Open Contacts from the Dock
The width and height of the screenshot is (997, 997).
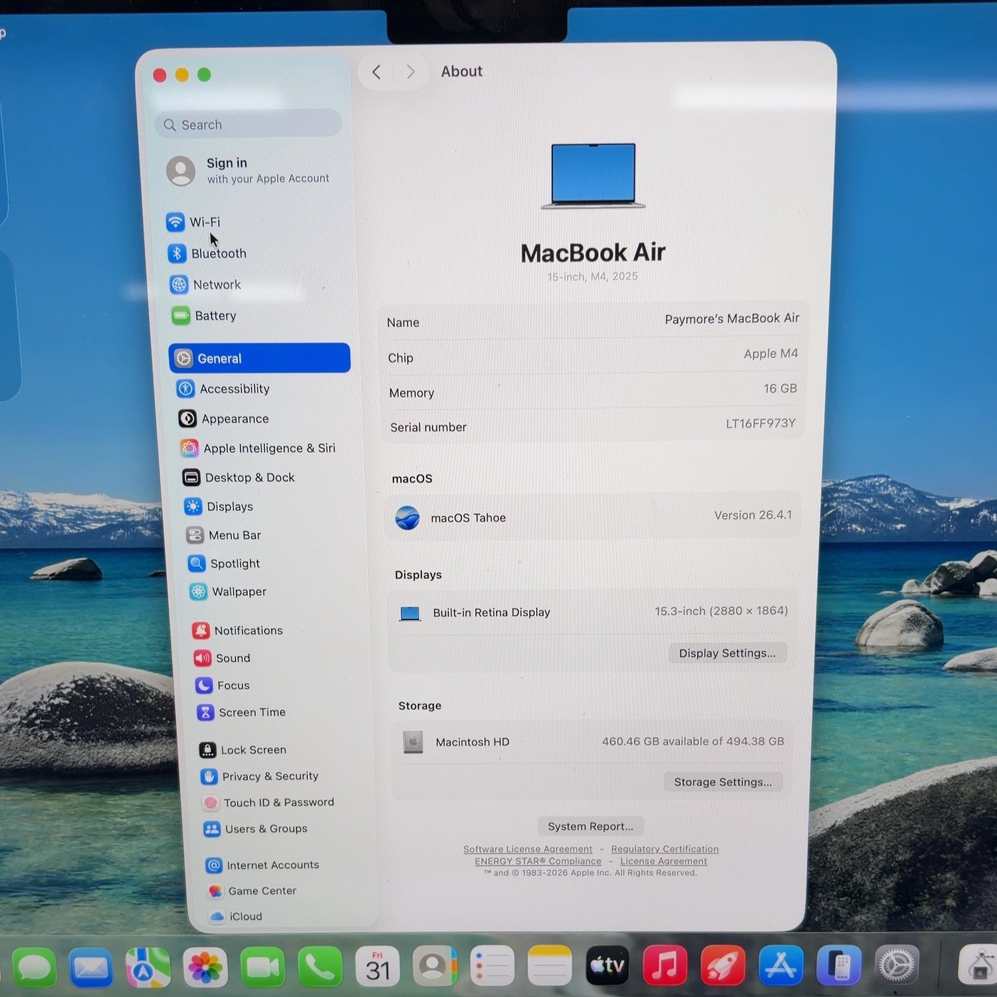click(435, 966)
